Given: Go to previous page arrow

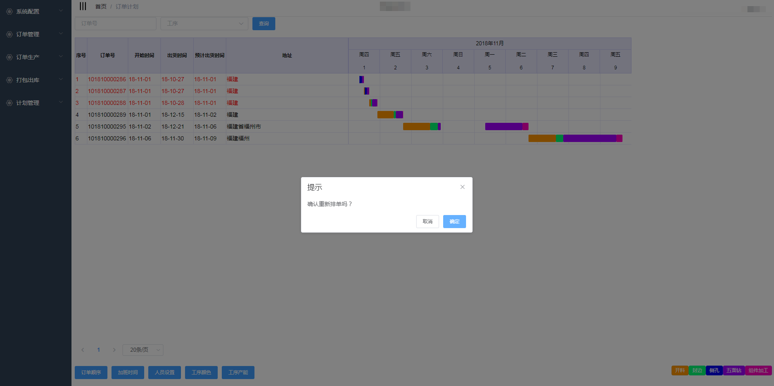Looking at the screenshot, I should [x=83, y=350].
